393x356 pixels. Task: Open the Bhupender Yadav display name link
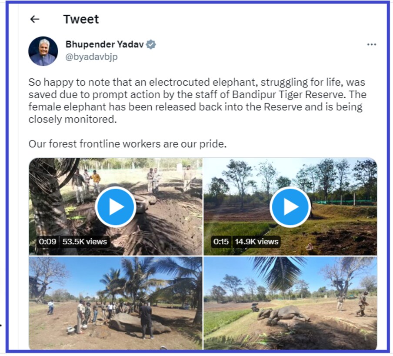click(104, 44)
